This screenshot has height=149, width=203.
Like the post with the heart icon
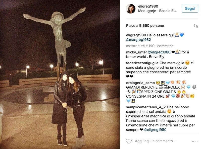coord(129,141)
